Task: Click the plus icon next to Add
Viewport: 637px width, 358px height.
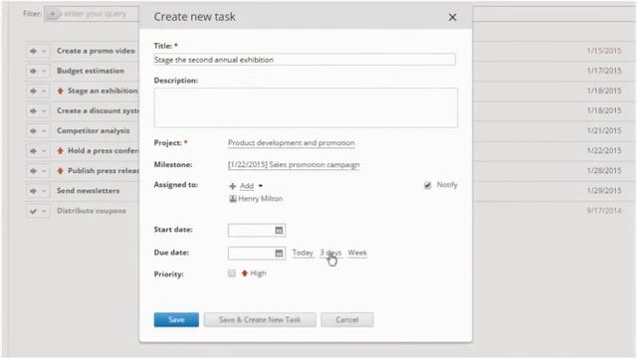Action: point(232,186)
